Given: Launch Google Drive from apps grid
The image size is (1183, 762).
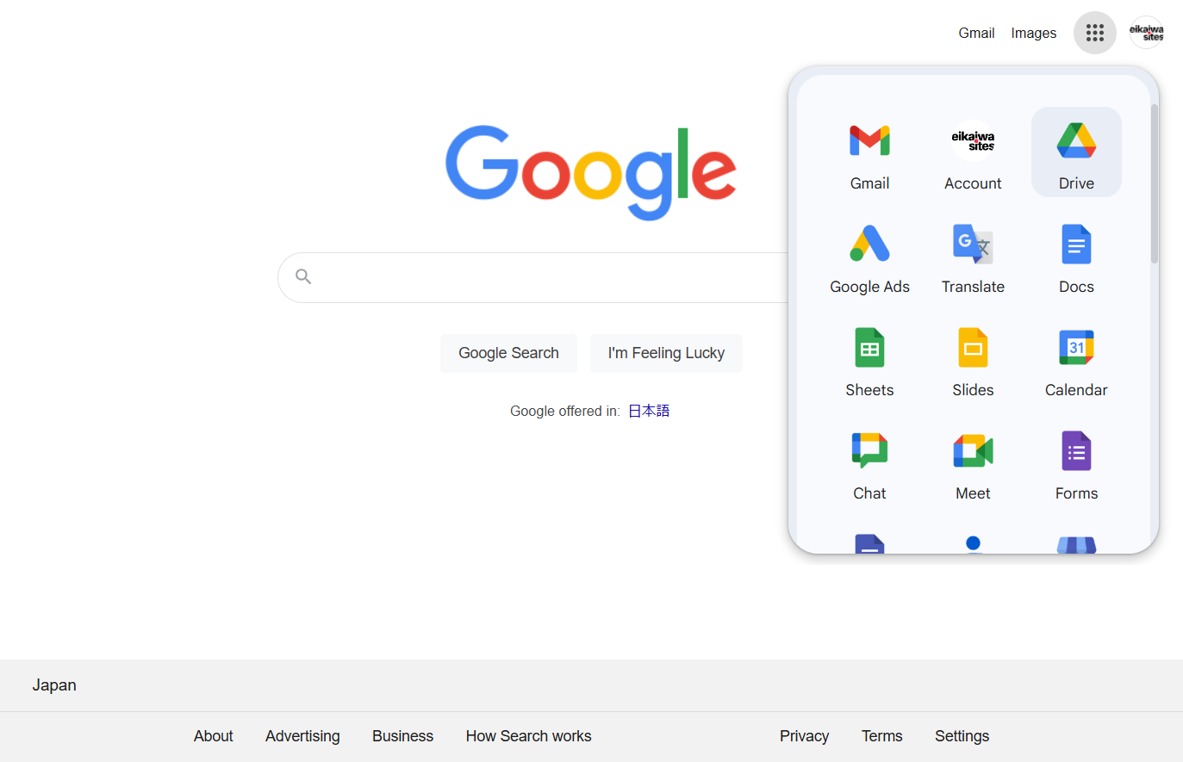Looking at the screenshot, I should 1076,152.
